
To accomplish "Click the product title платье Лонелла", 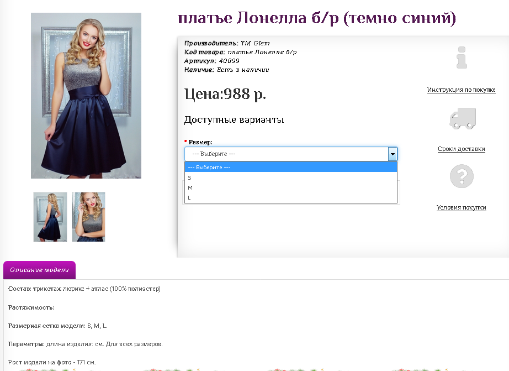I will tap(317, 18).
